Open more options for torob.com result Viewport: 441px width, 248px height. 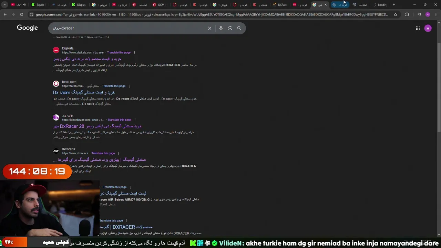click(129, 86)
